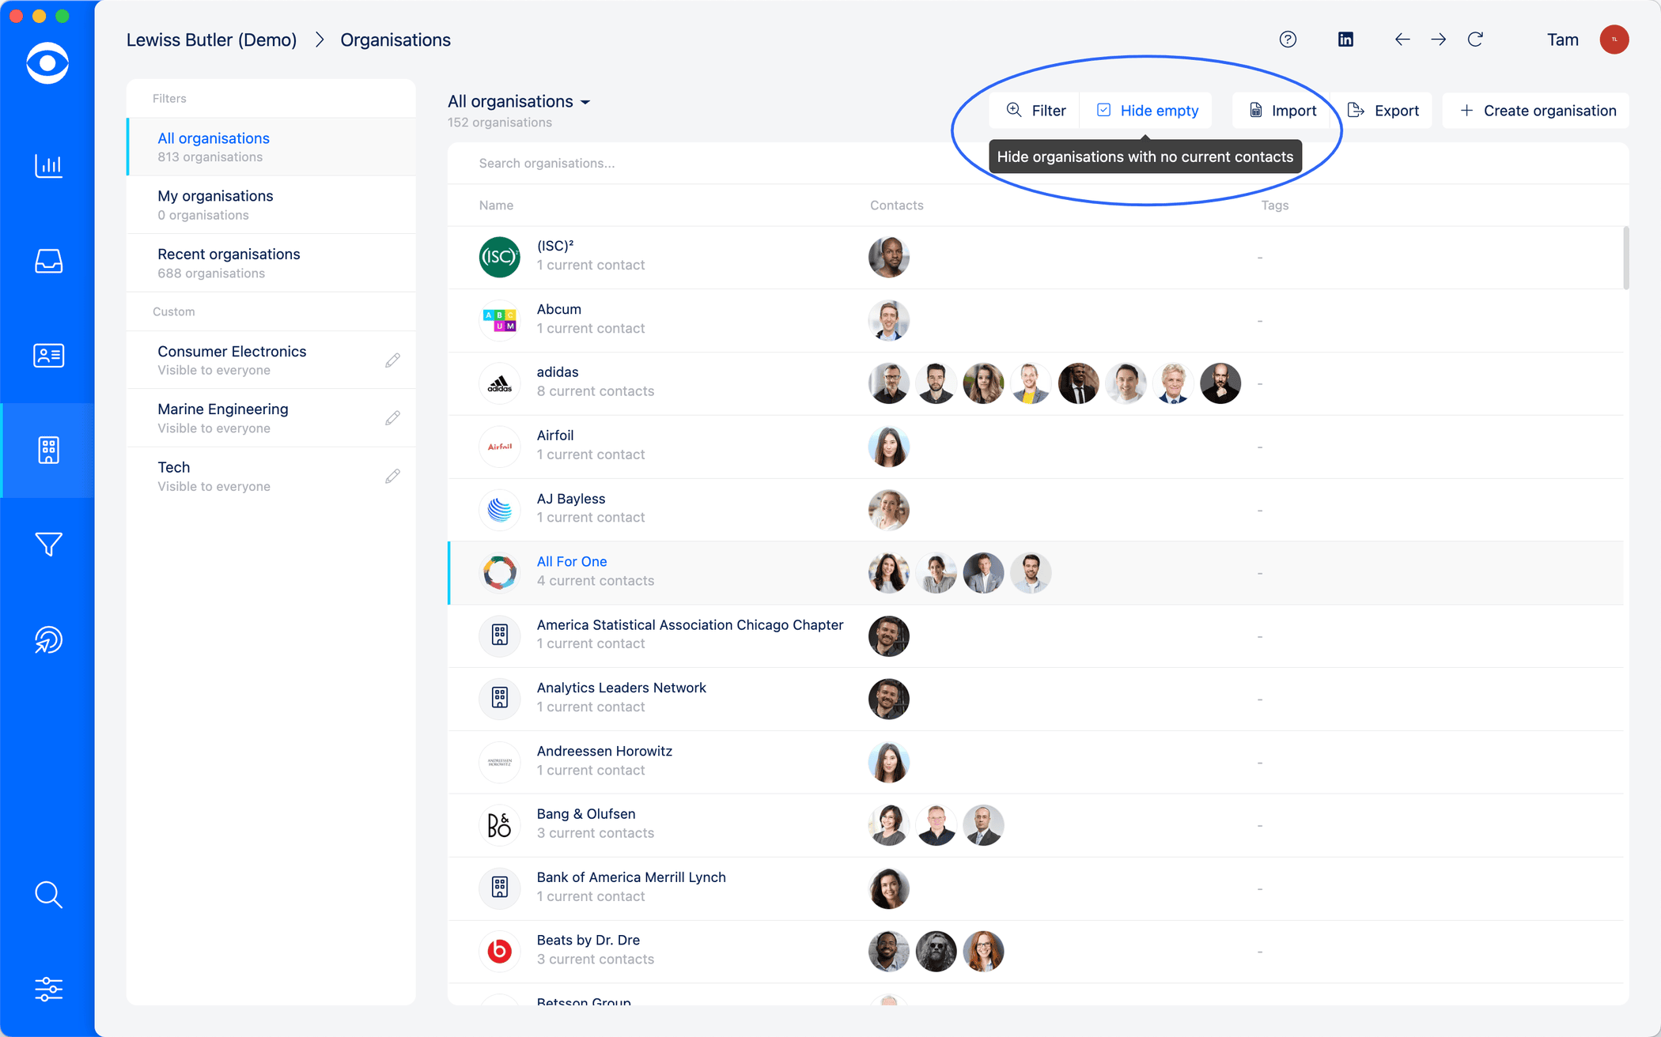The height and width of the screenshot is (1037, 1661).
Task: Open the inbox tray sidebar icon
Action: (x=48, y=261)
